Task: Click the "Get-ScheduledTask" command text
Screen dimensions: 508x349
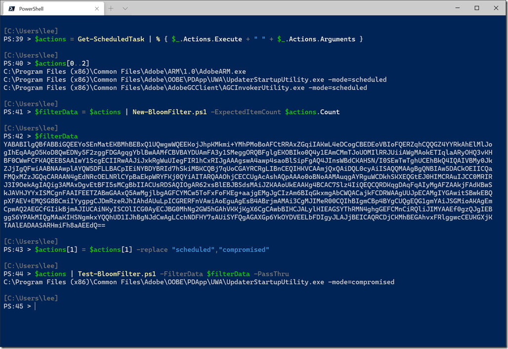Action: (111, 39)
